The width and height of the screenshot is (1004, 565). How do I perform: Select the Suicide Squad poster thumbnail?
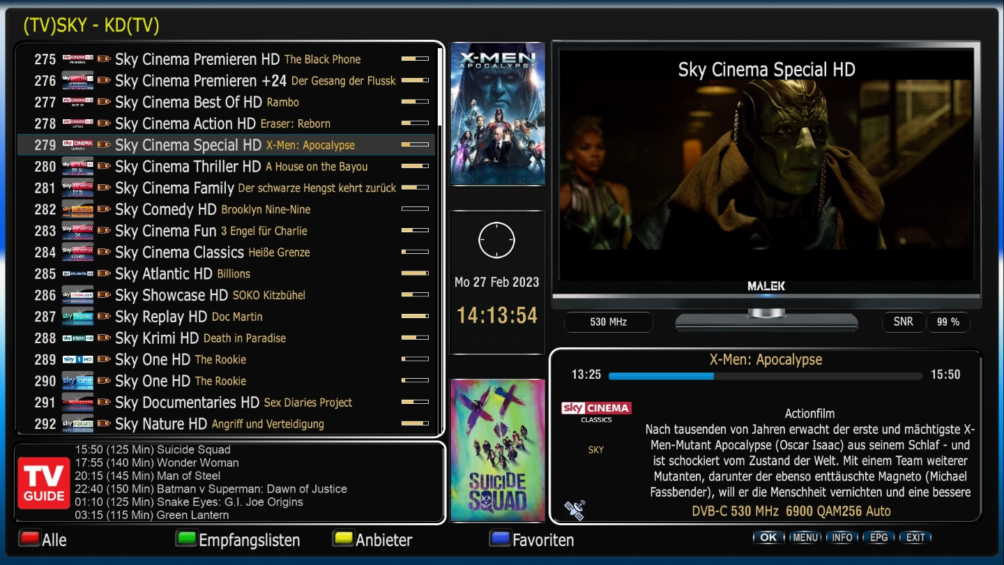tap(497, 450)
